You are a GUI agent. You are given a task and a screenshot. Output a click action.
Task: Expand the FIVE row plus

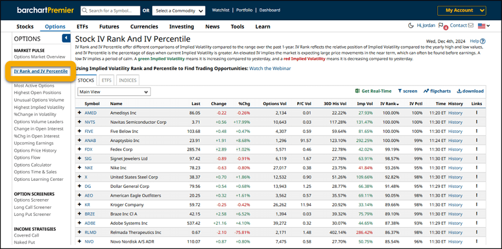point(79,131)
